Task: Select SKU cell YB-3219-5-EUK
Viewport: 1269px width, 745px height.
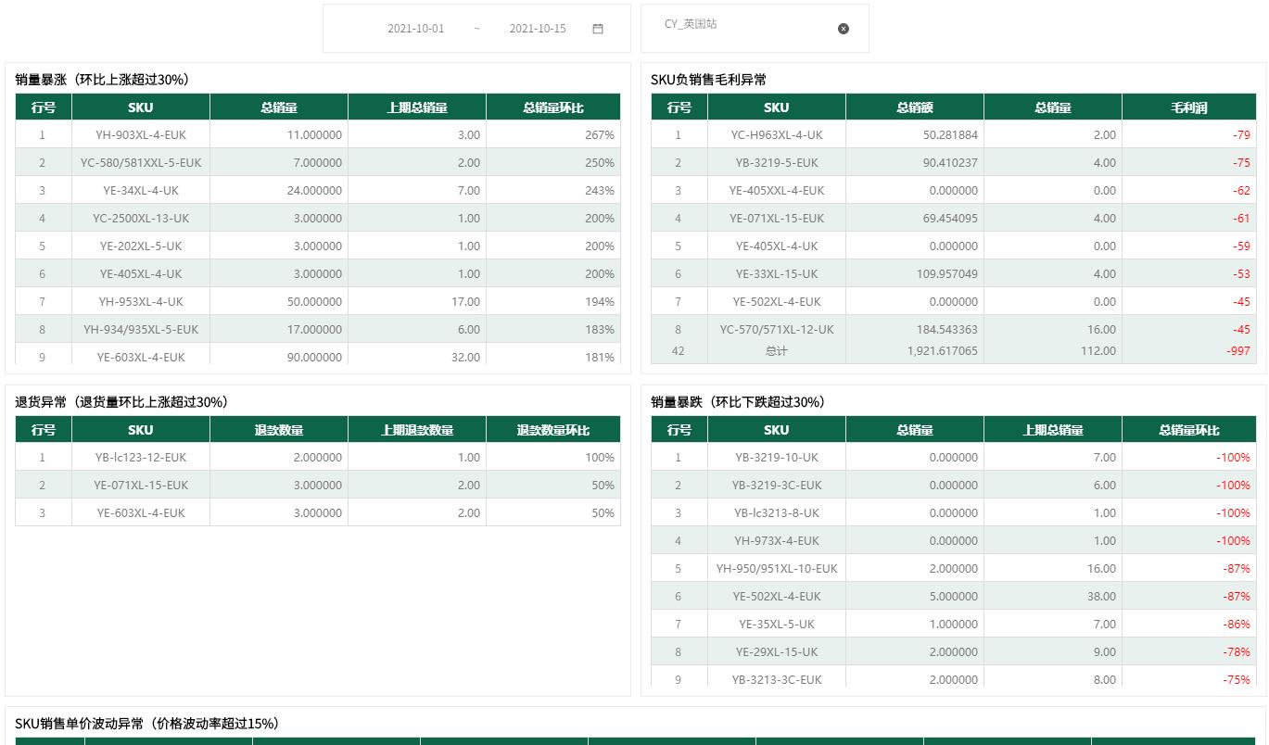Action: click(777, 163)
